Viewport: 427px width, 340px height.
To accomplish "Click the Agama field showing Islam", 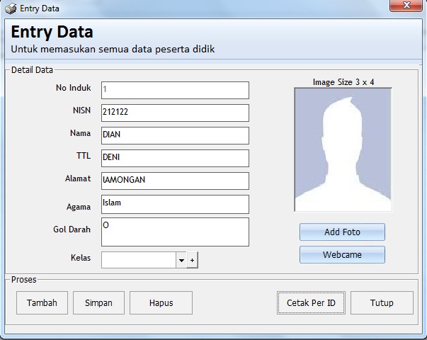I will click(175, 204).
